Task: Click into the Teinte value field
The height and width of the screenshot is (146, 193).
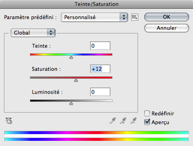Action: click(x=100, y=46)
